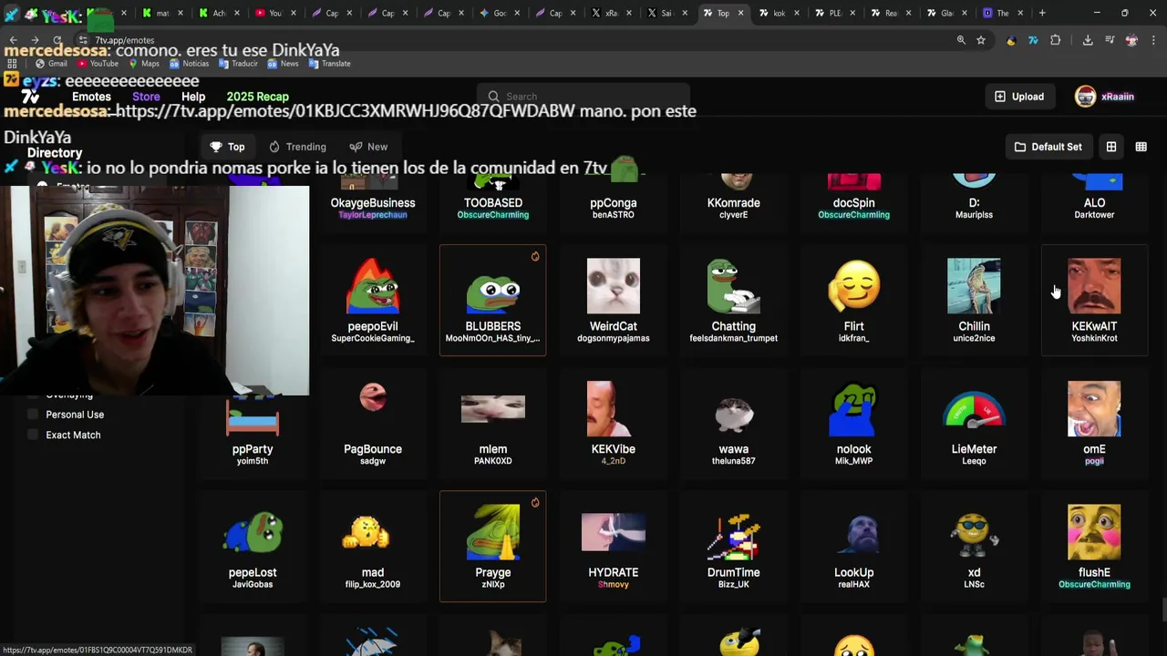Open the browser Downloads icon
The height and width of the screenshot is (656, 1167).
1088,40
